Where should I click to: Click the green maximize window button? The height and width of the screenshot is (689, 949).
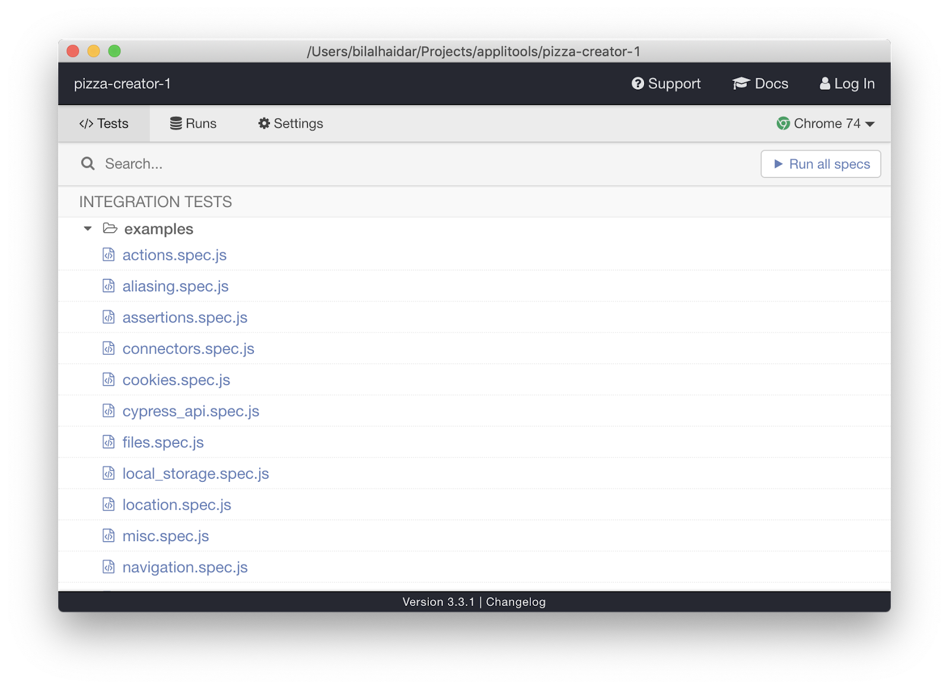113,51
